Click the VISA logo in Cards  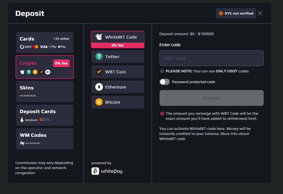point(43,47)
